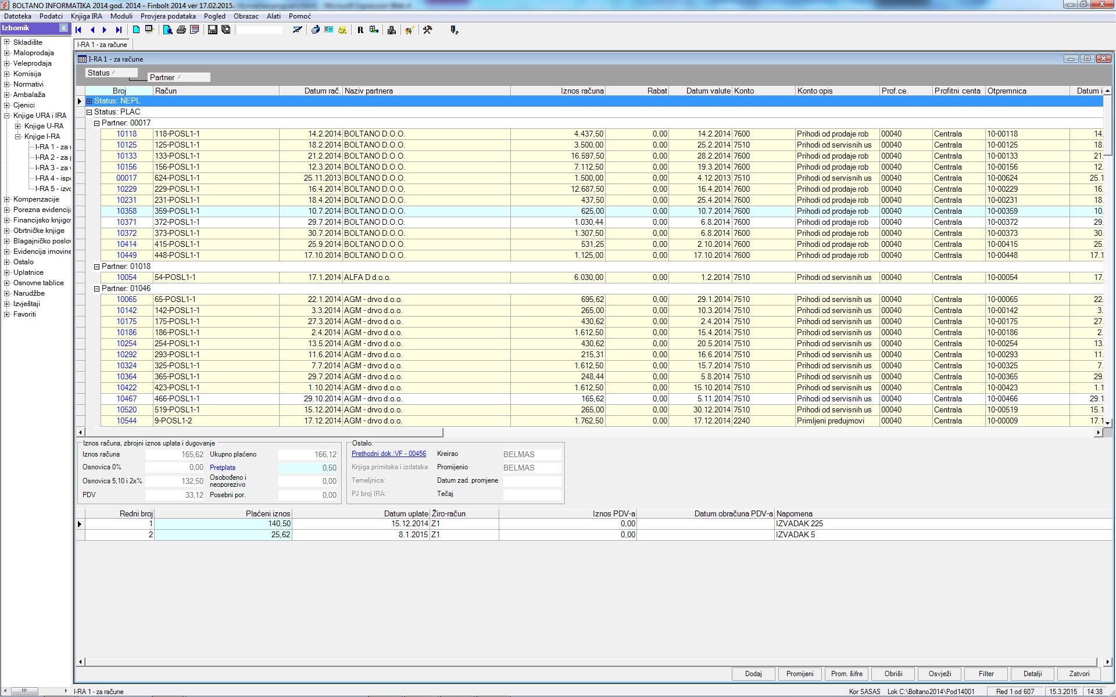1116x697 pixels.
Task: Open the Prethodni dok. VF - 00456 link
Action: click(388, 454)
